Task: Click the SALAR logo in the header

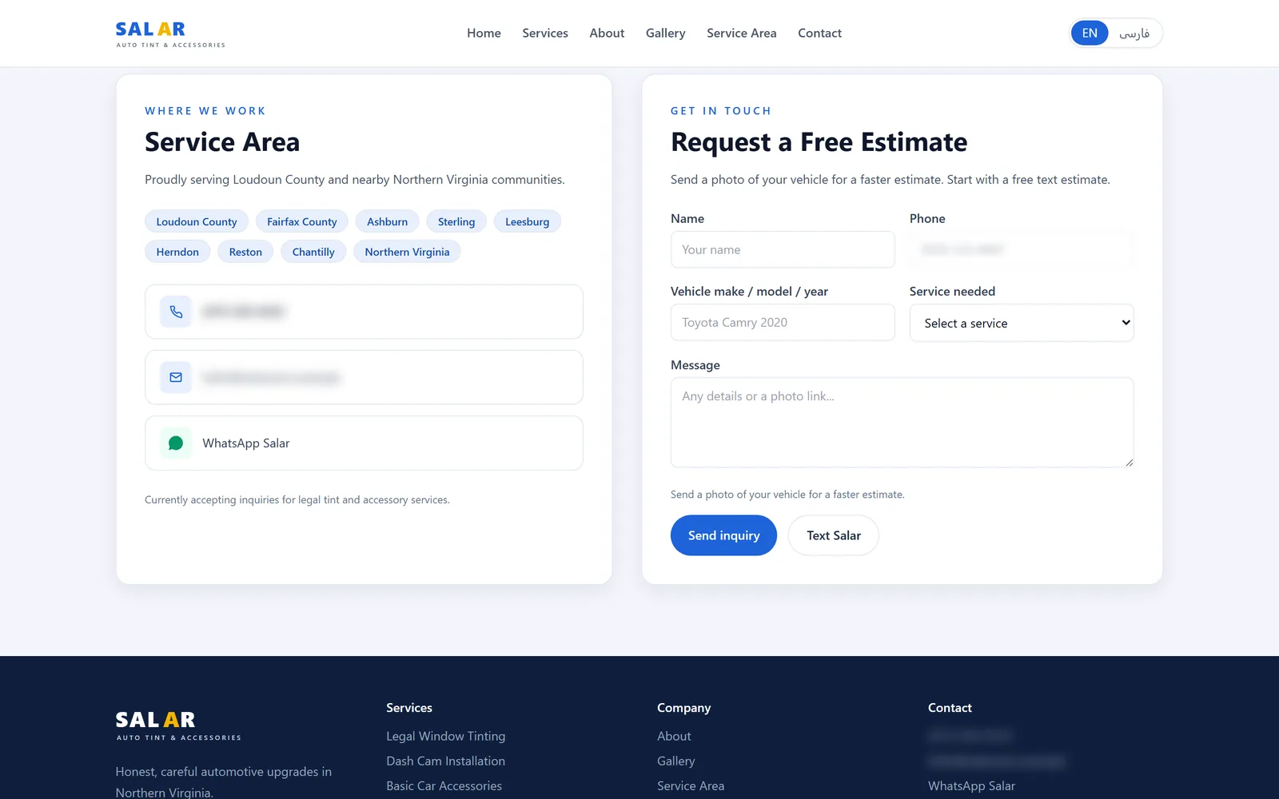Action: click(x=170, y=34)
